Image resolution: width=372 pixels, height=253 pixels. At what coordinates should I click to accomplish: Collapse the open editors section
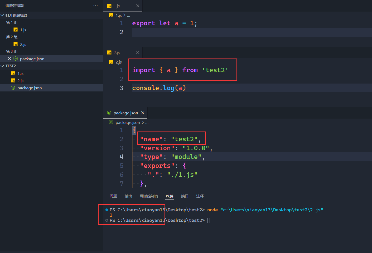coord(2,15)
